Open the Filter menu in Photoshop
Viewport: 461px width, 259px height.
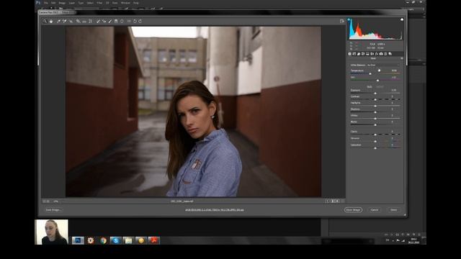(x=99, y=3)
